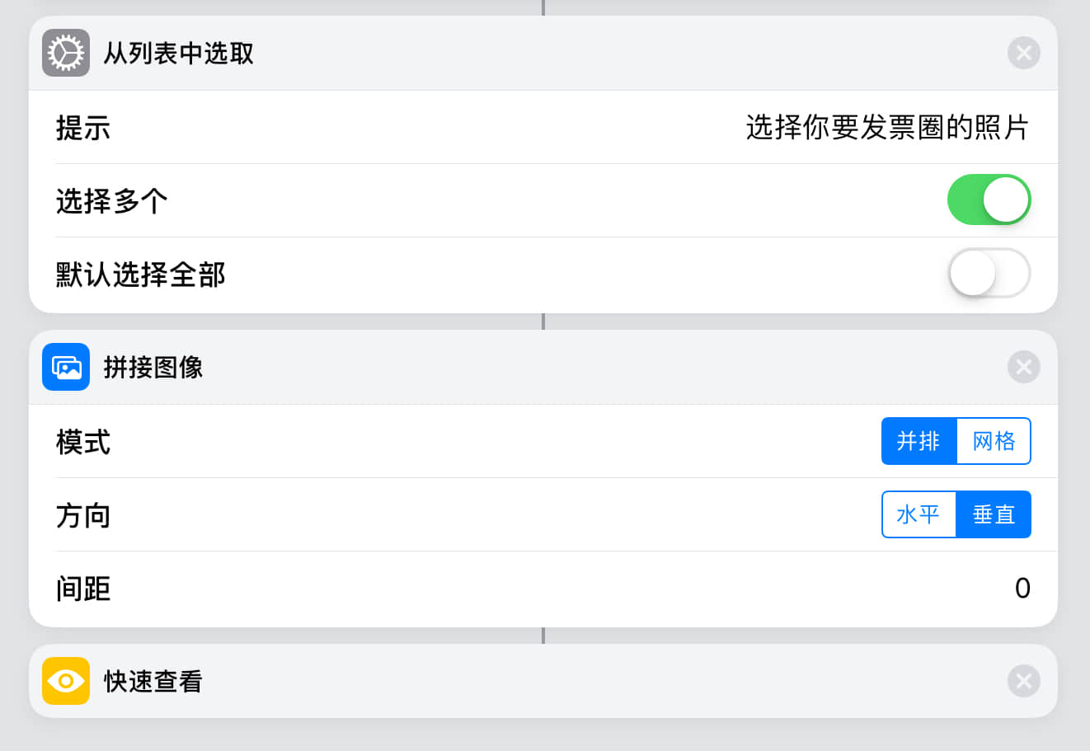Viewport: 1090px width, 751px height.
Task: Edit the prompt text 选择你要发票圈的照片
Action: point(886,128)
